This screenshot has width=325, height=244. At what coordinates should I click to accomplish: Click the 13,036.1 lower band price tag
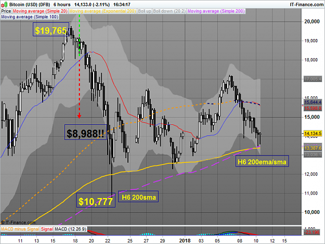[x=313, y=155]
